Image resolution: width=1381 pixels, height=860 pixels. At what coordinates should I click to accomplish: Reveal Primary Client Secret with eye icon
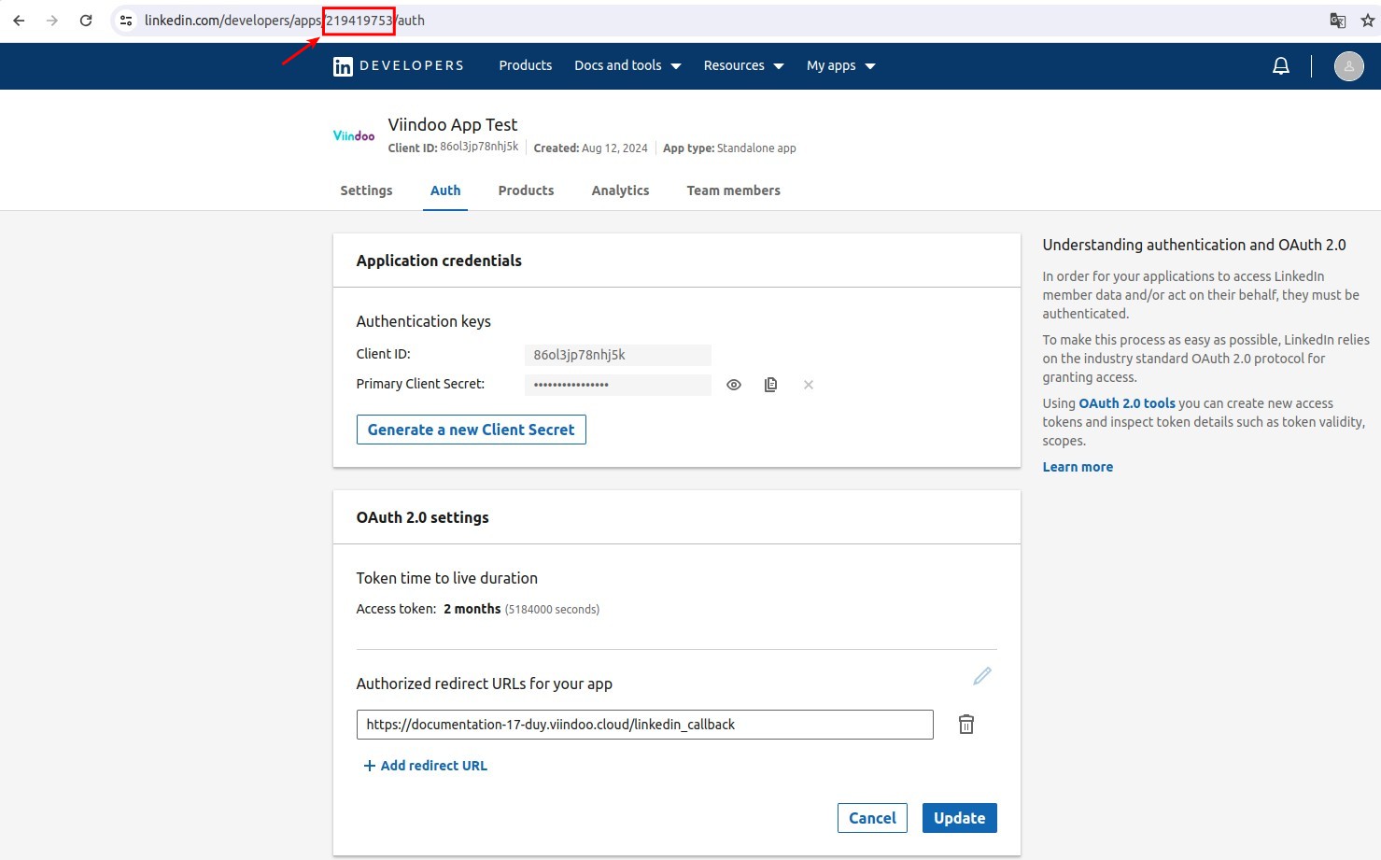734,385
